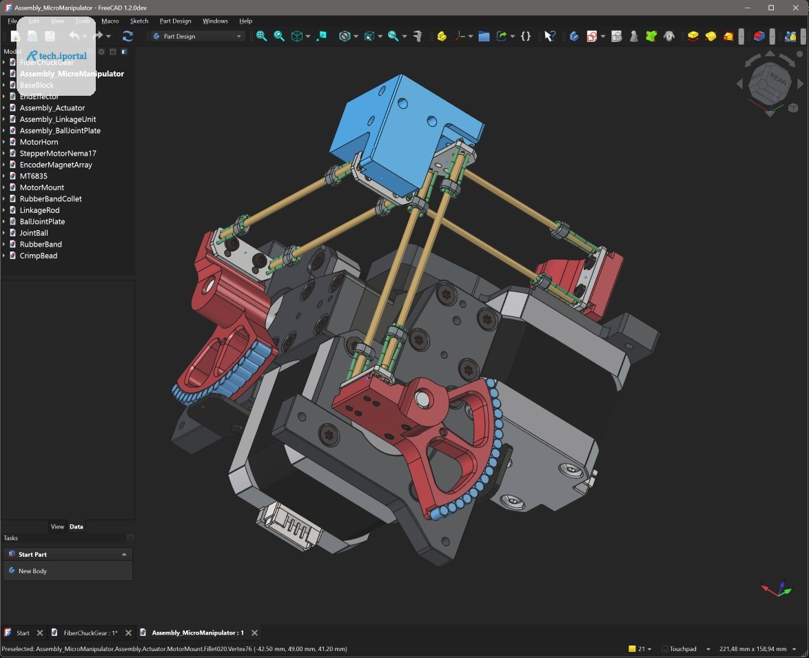Activate the What's This help cursor
This screenshot has width=809, height=658.
coord(549,36)
